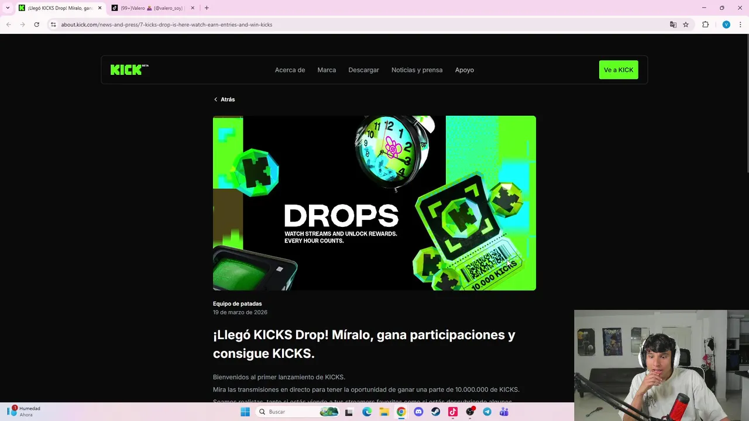Image resolution: width=749 pixels, height=421 pixels.
Task: Open the Humedad weather widget
Action: tap(25, 412)
